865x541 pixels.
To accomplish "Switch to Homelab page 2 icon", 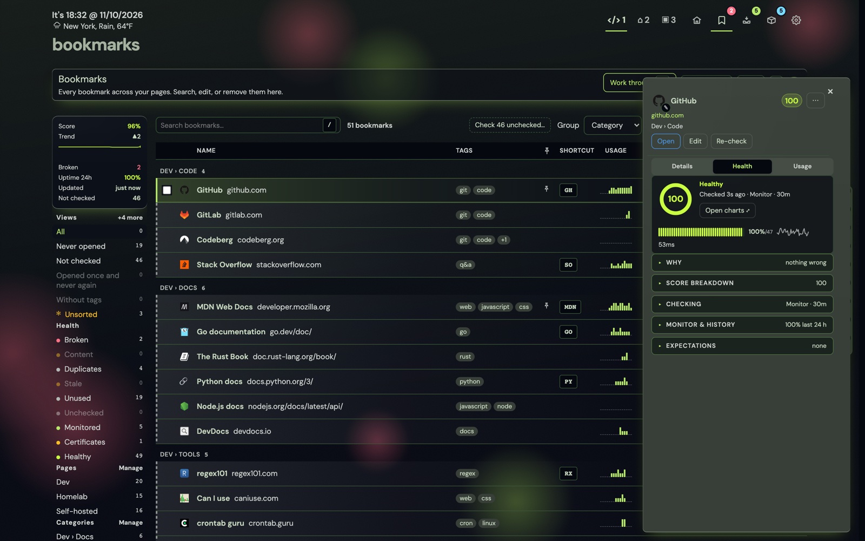I will point(643,20).
